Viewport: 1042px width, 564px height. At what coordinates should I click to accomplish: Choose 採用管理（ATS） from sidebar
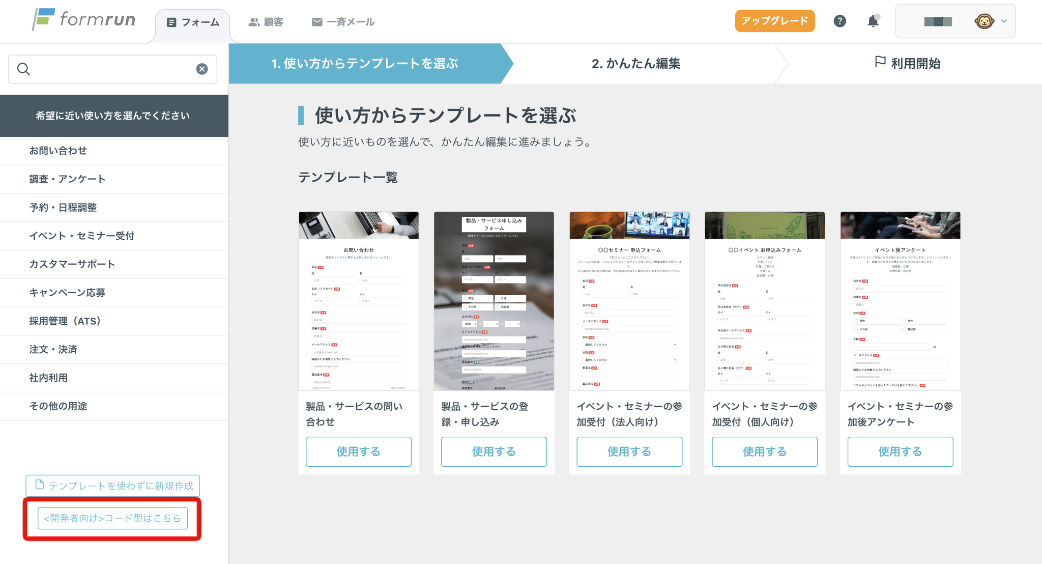click(x=65, y=321)
